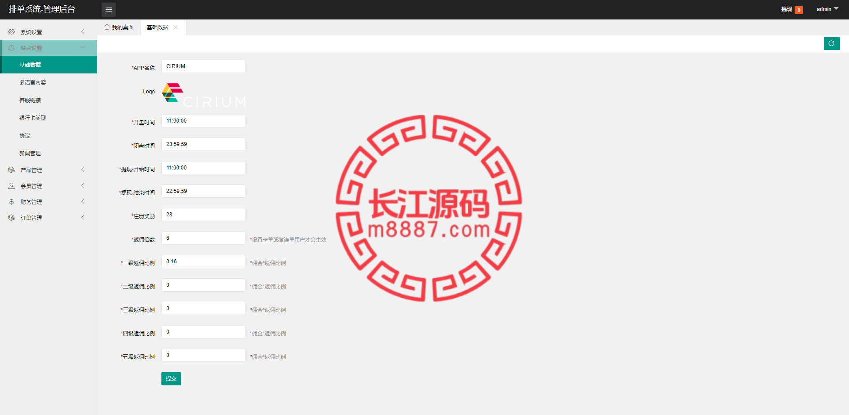Screen dimensions: 849x415
Task: Click the 一级返佣比例 input field
Action: click(203, 261)
